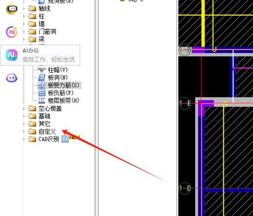Click the 轴线 folder icon
The width and height of the screenshot is (253, 216).
click(32, 8)
